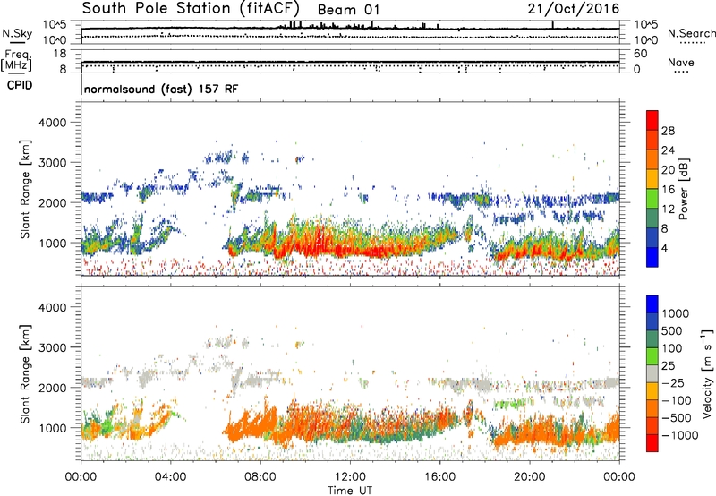Image resolution: width=716 pixels, height=496 pixels.
Task: Click the red high-power echo near 12:00 in the power plot
Action: [x=356, y=250]
